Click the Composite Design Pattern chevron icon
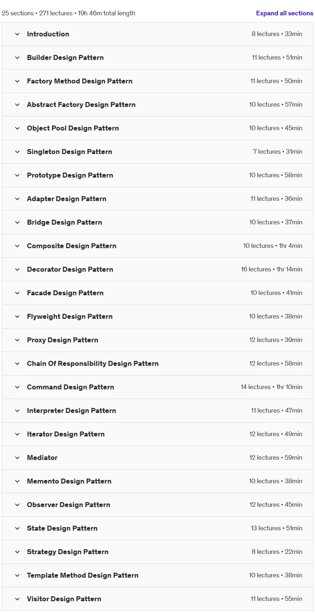 (x=17, y=246)
